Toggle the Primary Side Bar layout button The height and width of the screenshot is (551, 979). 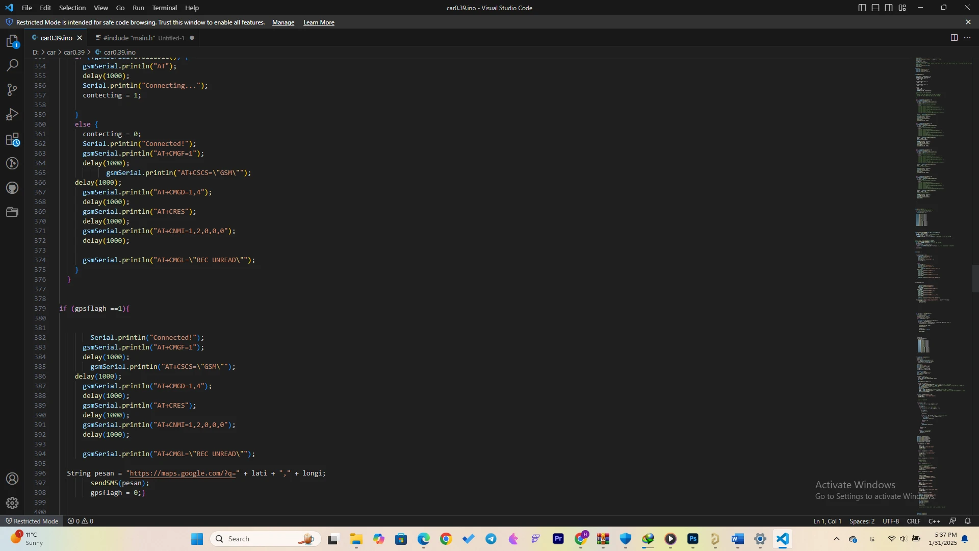coord(862,8)
